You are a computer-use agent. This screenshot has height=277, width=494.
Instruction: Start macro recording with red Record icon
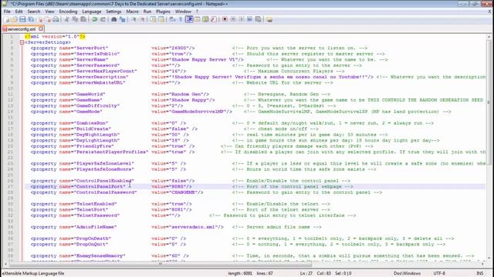click(225, 19)
